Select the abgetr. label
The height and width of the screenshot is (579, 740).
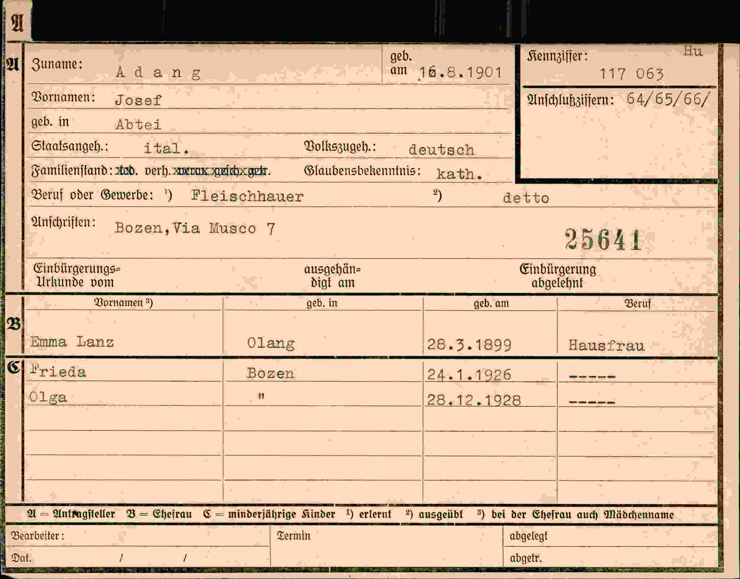(x=526, y=558)
